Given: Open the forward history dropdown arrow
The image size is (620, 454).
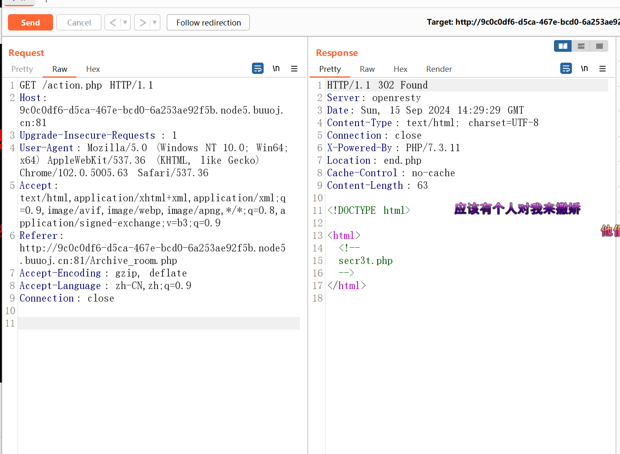Looking at the screenshot, I should [x=155, y=23].
